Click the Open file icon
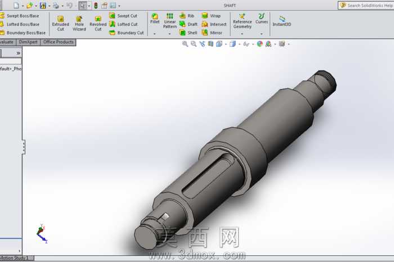Screen dimensions: 394x262 30,5
